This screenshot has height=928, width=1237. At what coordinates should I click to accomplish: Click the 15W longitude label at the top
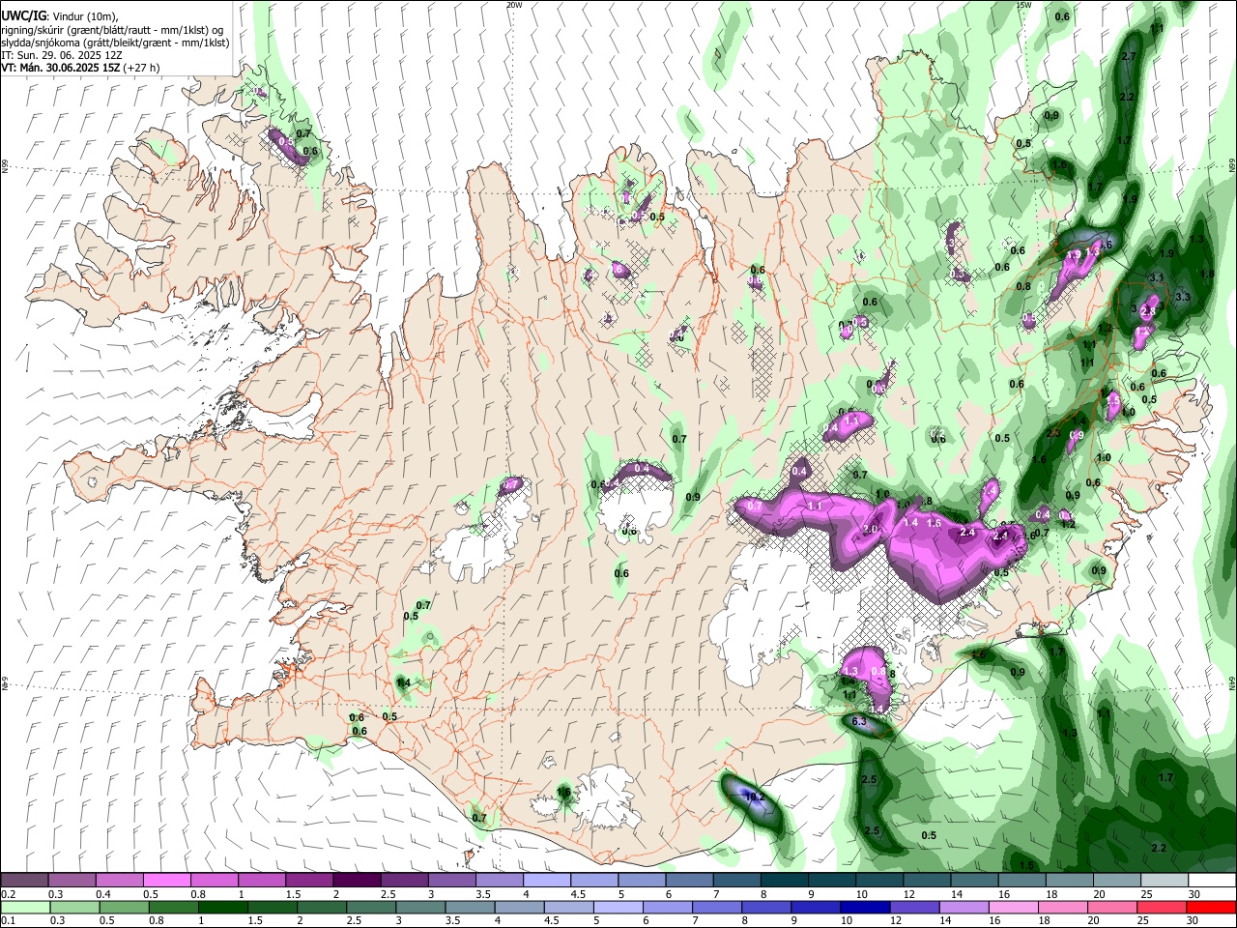tap(1023, 5)
